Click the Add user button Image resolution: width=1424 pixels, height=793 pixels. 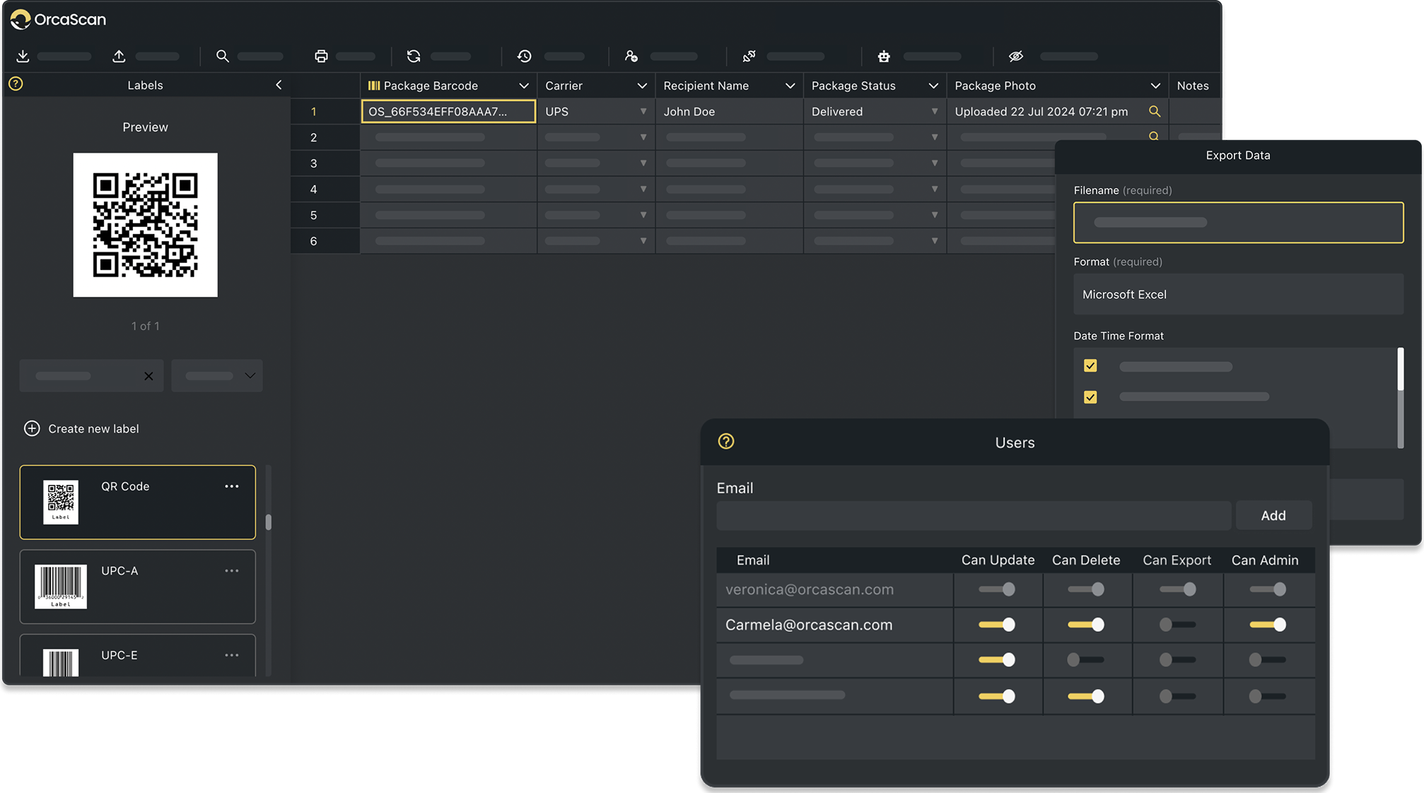(1273, 516)
